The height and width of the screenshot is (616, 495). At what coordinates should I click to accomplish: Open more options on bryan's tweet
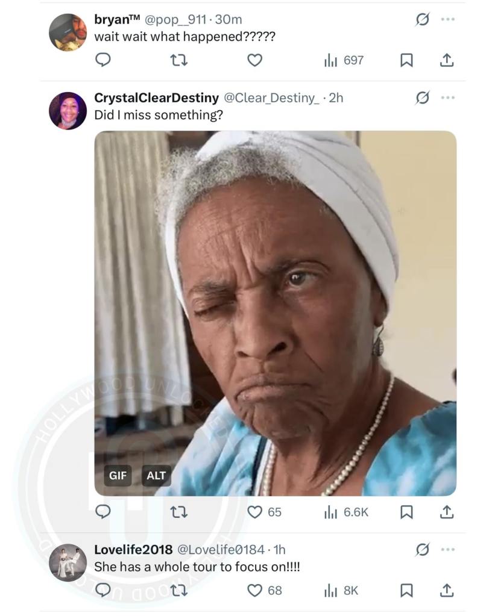(x=447, y=19)
